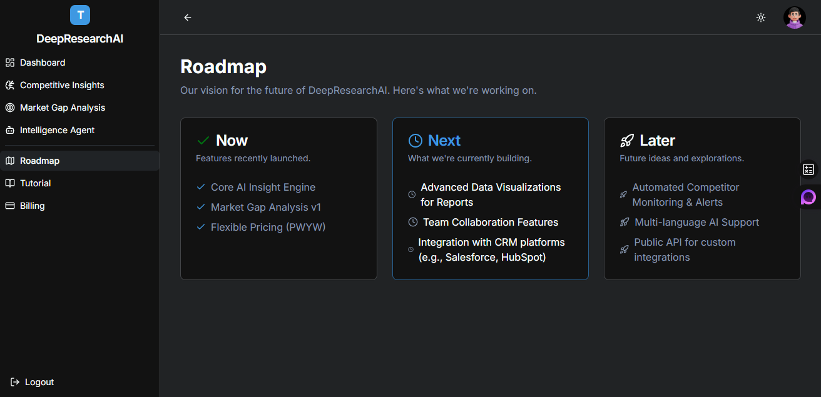Open Billing via the credit card icon
The image size is (821, 397).
pyautogui.click(x=10, y=206)
